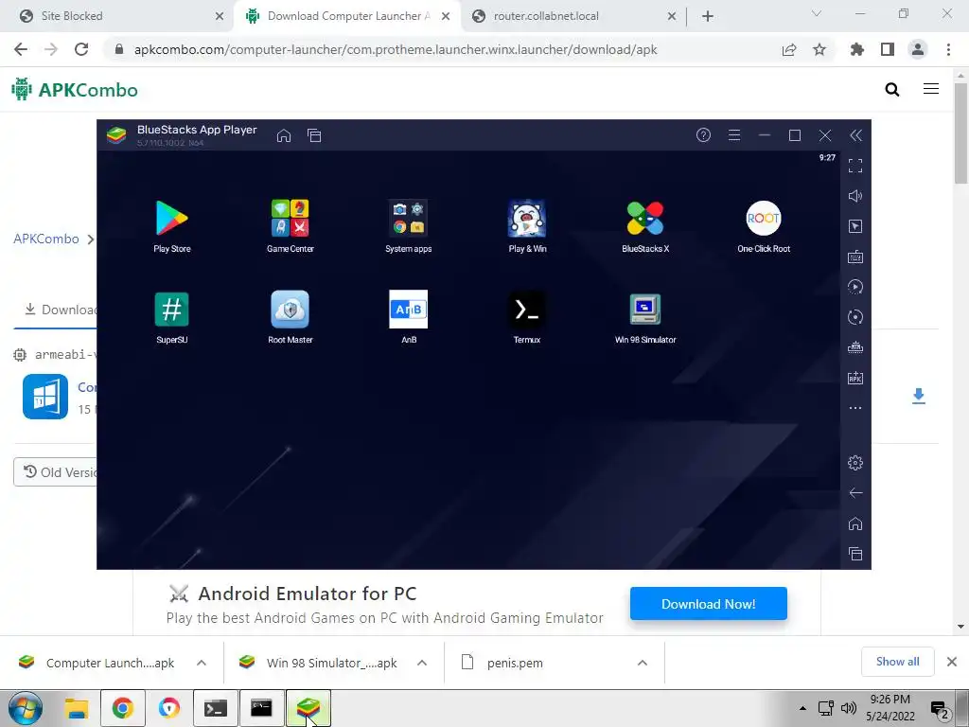Image resolution: width=969 pixels, height=727 pixels.
Task: Show more sidebar tools via three dots
Action: click(x=855, y=408)
